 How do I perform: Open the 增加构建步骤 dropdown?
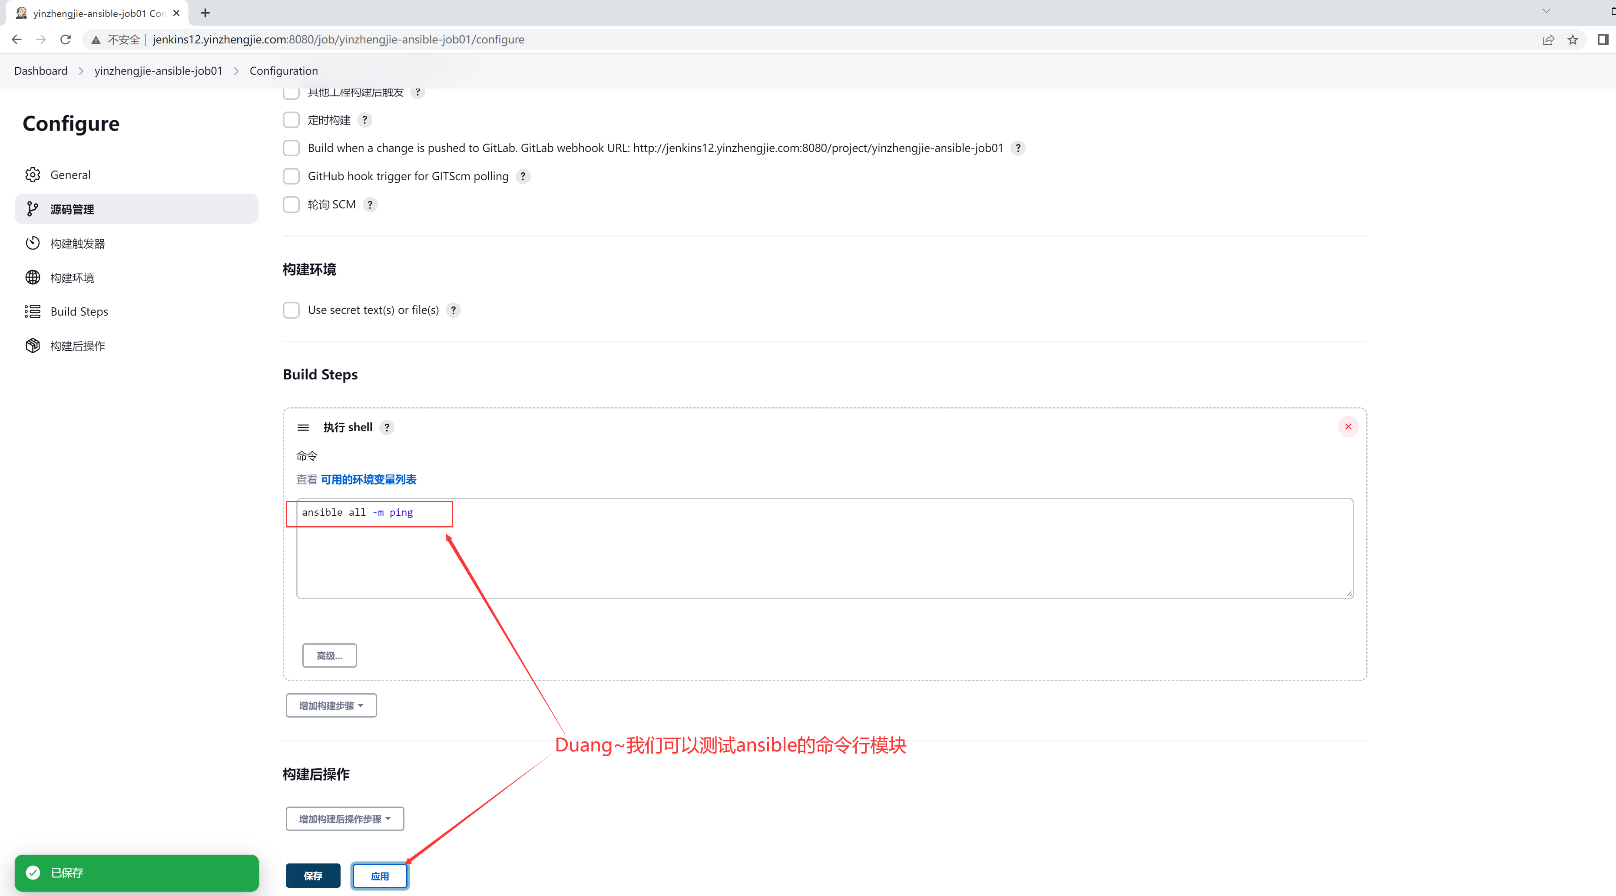coord(331,705)
